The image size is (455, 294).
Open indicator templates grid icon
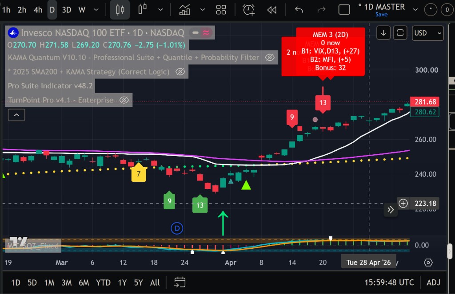click(221, 10)
